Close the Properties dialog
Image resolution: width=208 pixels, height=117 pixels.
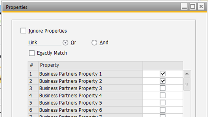201,7
